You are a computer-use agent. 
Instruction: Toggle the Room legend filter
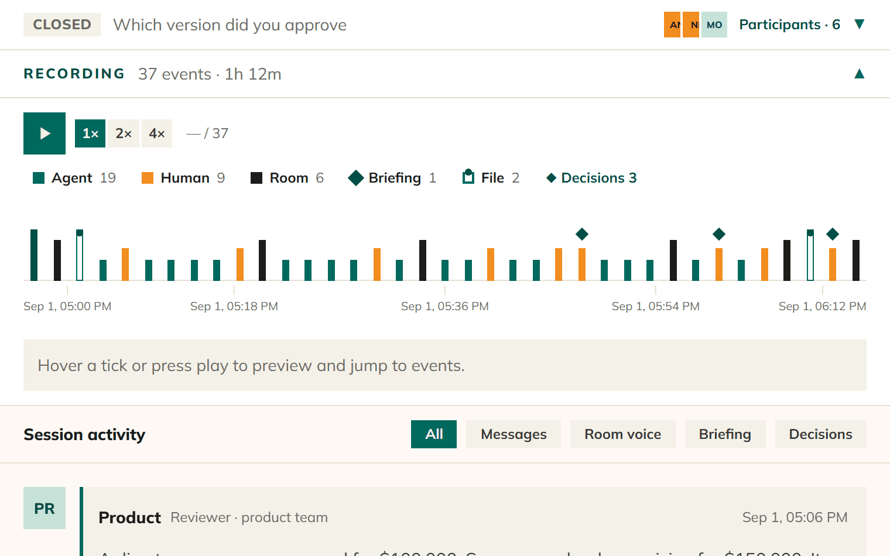point(287,178)
